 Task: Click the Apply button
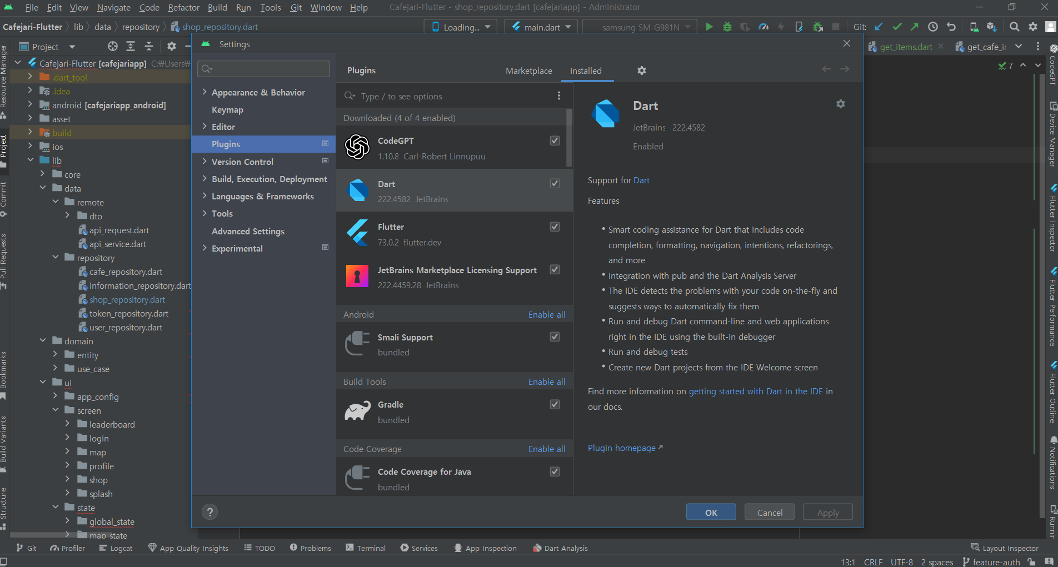tap(828, 513)
